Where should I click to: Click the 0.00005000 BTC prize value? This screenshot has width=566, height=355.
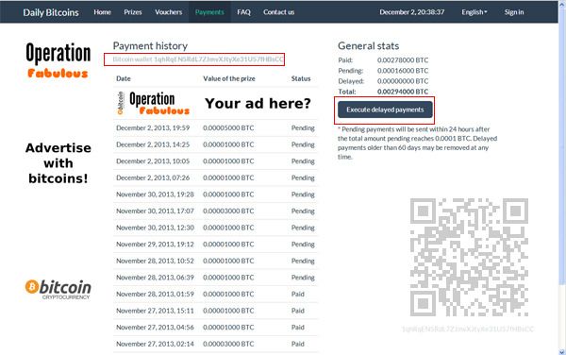click(228, 127)
